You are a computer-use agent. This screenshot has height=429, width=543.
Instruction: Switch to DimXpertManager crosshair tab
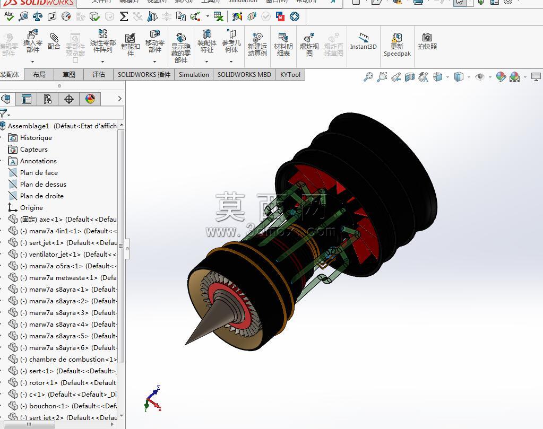click(x=69, y=99)
